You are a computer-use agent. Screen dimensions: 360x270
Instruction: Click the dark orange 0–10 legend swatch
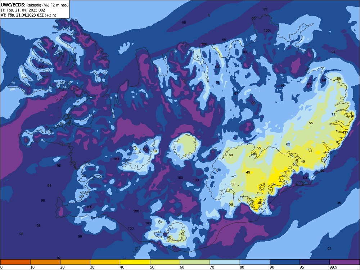(15, 262)
